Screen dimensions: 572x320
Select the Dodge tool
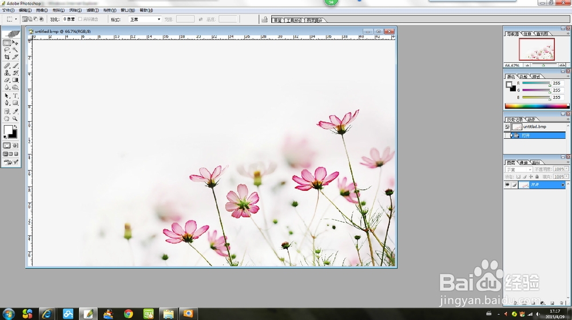15,87
